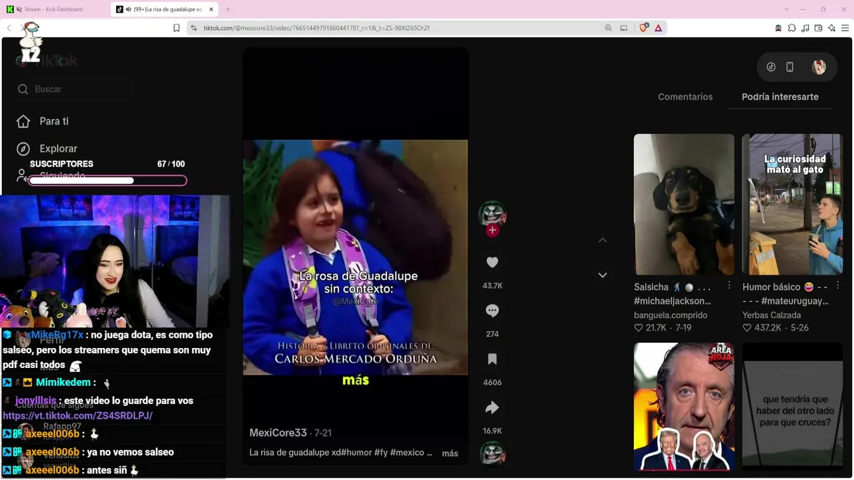Image resolution: width=854 pixels, height=480 pixels.
Task: Open the comments bubble showing 274
Action: tap(492, 311)
